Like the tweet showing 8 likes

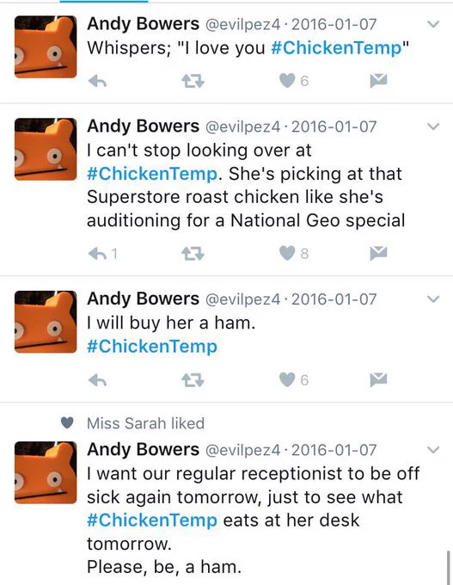click(287, 253)
